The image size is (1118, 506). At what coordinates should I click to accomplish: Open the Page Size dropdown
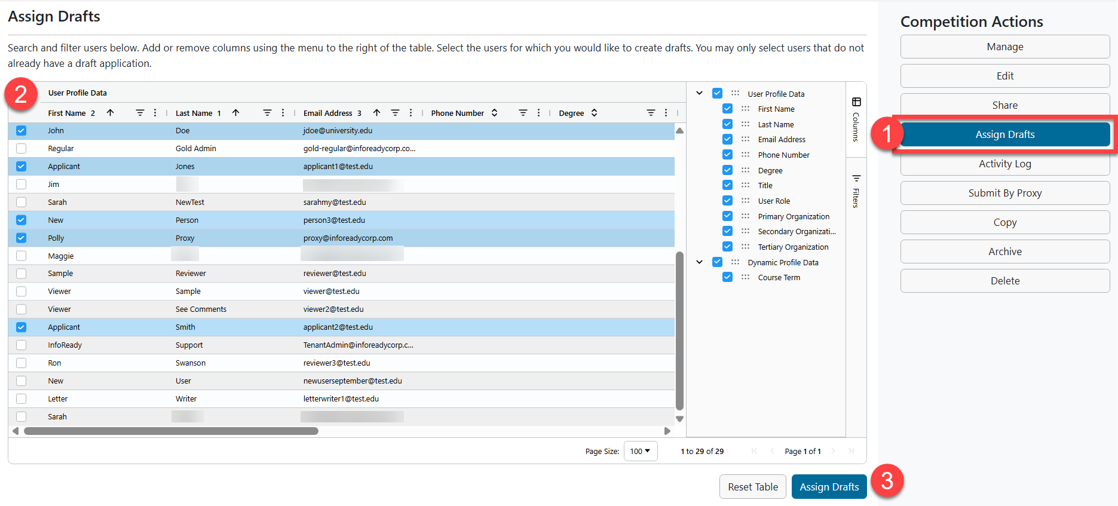click(x=641, y=451)
